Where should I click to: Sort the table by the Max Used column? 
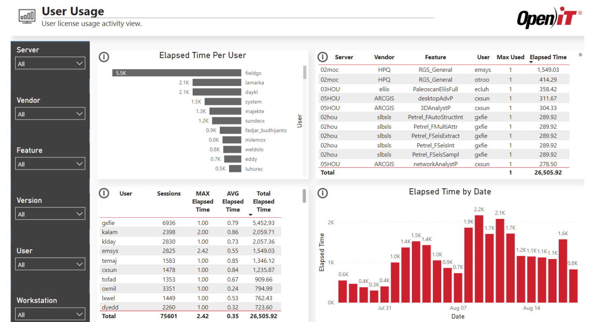[510, 57]
